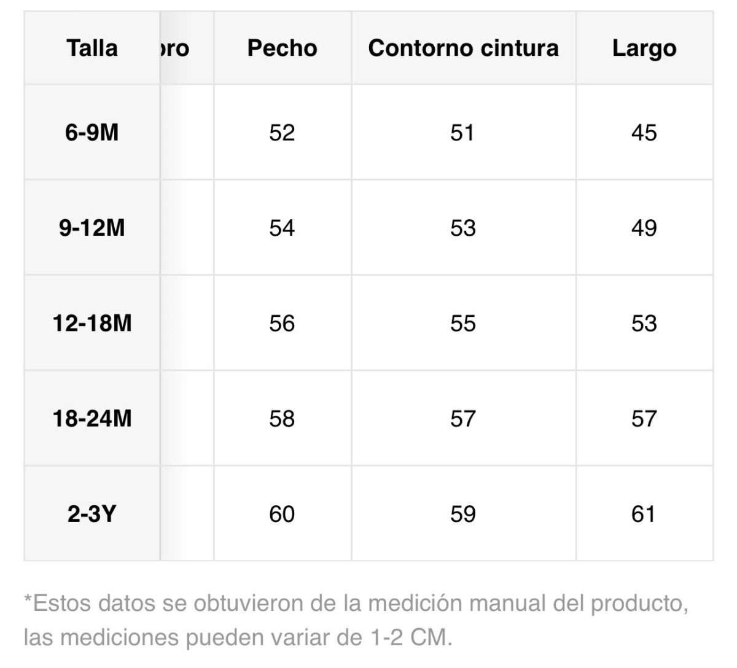Click Largo value 45 for 6-9M
This screenshot has height=668, width=737.
(x=644, y=132)
